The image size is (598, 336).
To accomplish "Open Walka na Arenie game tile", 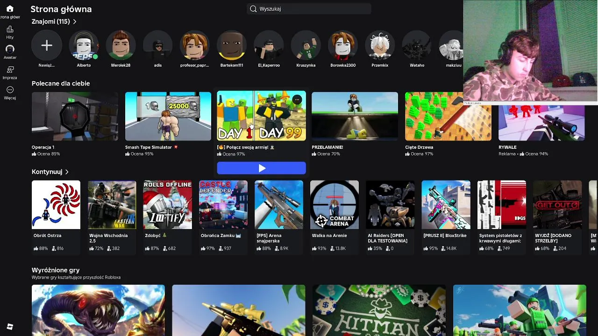I will (335, 205).
